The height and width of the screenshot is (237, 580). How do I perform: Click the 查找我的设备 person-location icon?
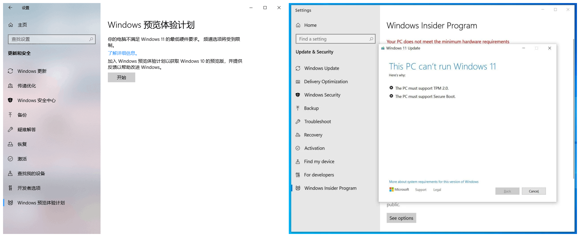[x=10, y=173]
